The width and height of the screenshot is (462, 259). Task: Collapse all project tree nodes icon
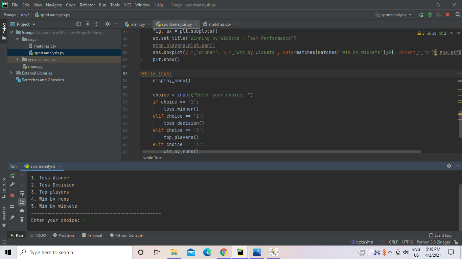(x=96, y=24)
